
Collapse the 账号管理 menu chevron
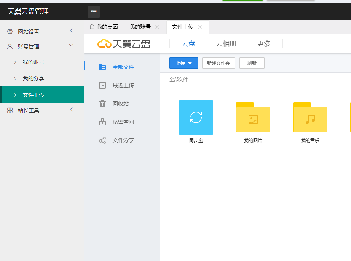[x=71, y=45]
